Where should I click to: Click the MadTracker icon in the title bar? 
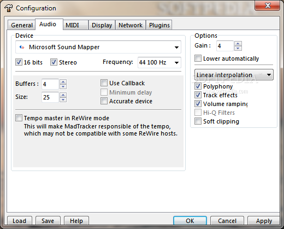tap(9, 8)
